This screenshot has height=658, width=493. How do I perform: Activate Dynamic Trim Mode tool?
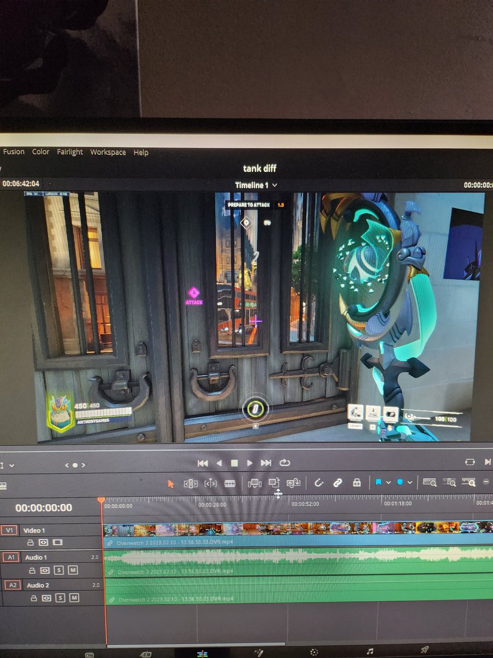[x=210, y=484]
